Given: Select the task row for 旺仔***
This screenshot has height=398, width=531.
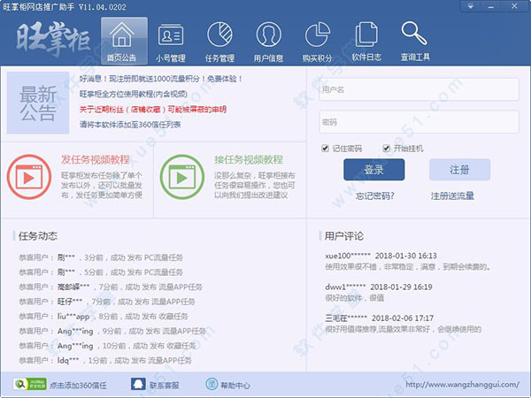Looking at the screenshot, I should coord(107,302).
